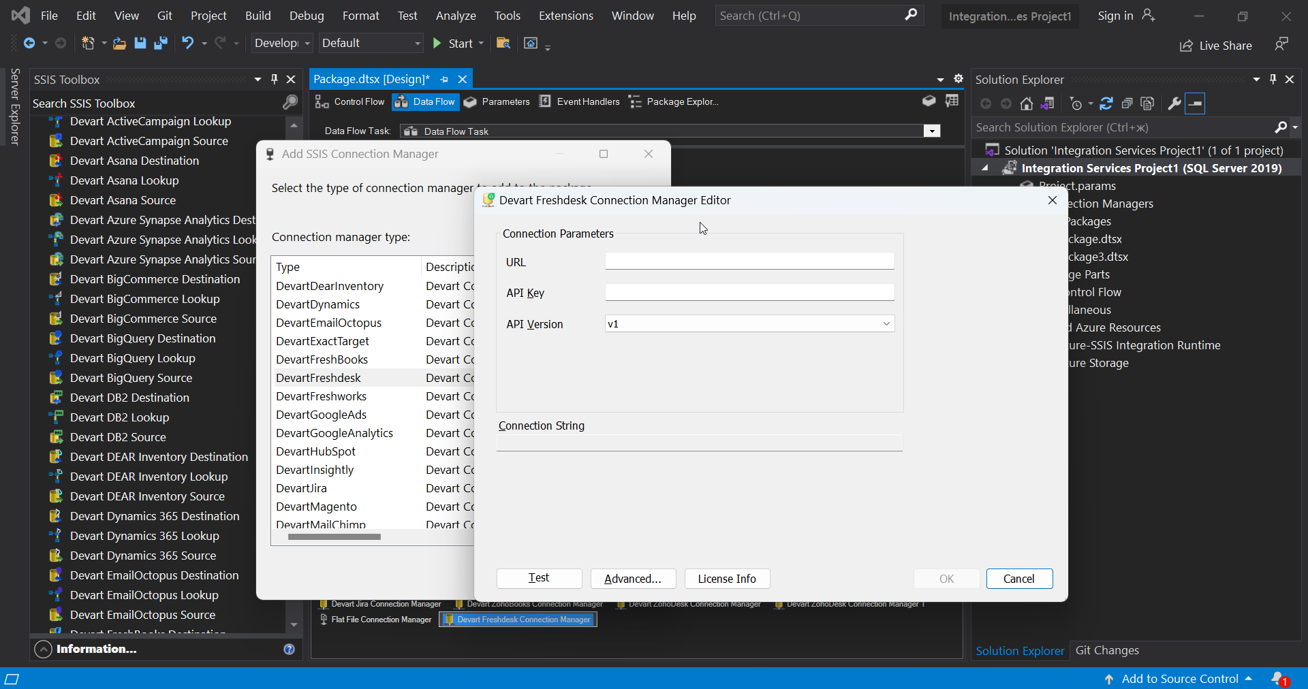This screenshot has height=689, width=1308.
Task: Open the Git menu
Action: (164, 15)
